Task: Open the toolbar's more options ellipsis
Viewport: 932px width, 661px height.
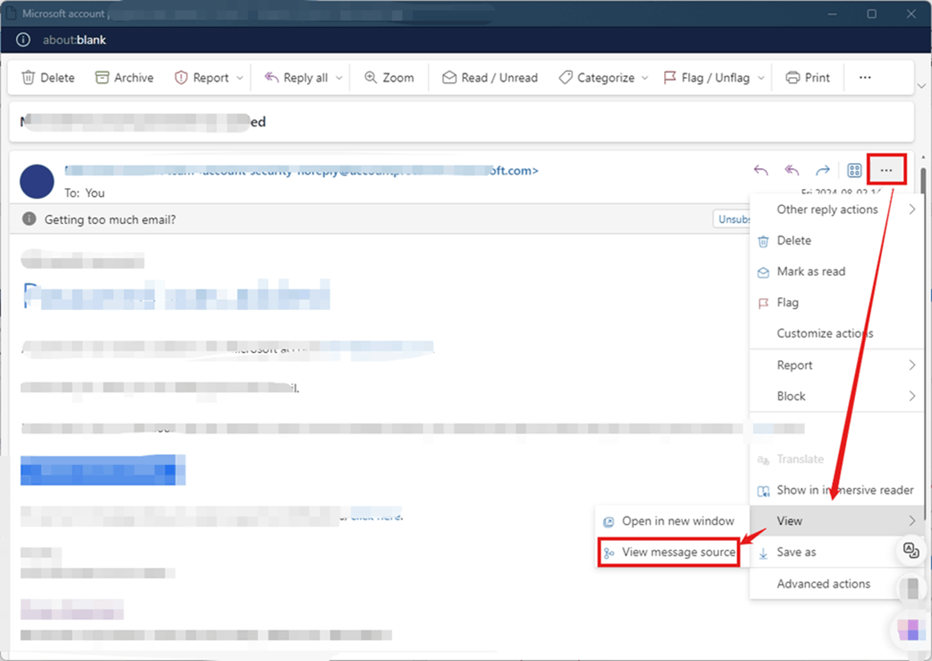Action: point(865,78)
